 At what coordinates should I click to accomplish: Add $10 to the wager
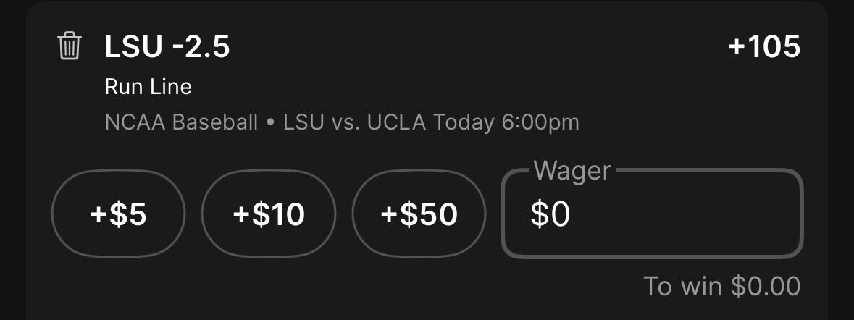click(x=269, y=214)
